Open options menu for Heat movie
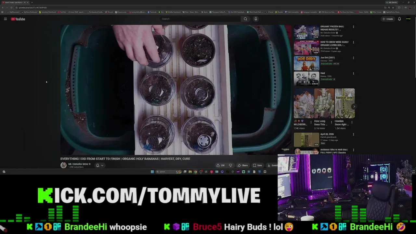This screenshot has width=416, height=234. pos(353,74)
